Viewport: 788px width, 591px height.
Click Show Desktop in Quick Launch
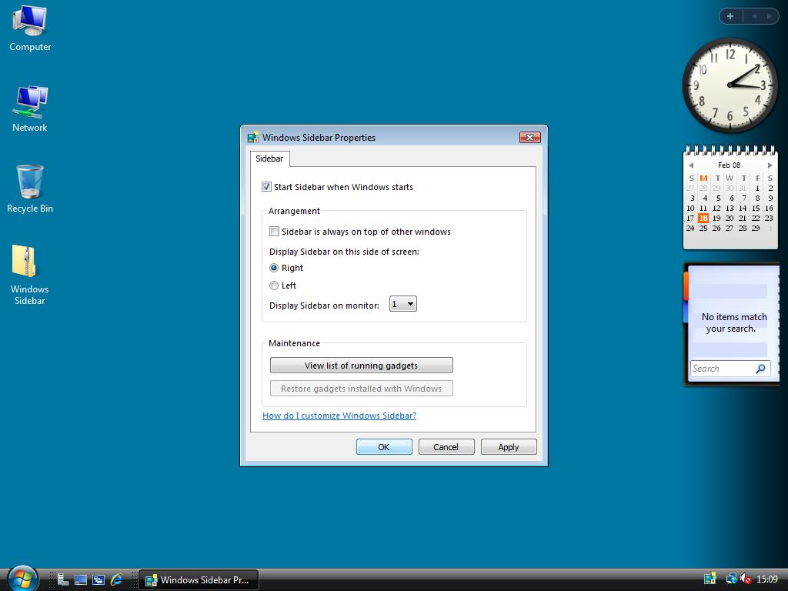[x=80, y=579]
